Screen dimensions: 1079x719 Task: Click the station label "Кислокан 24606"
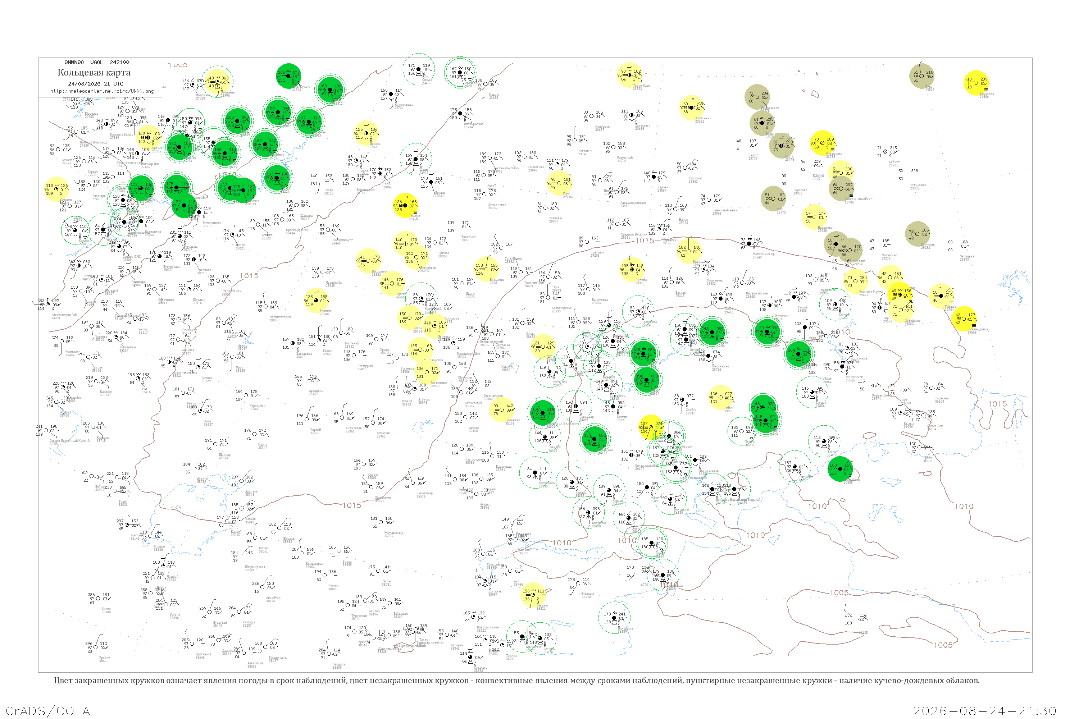(987, 95)
